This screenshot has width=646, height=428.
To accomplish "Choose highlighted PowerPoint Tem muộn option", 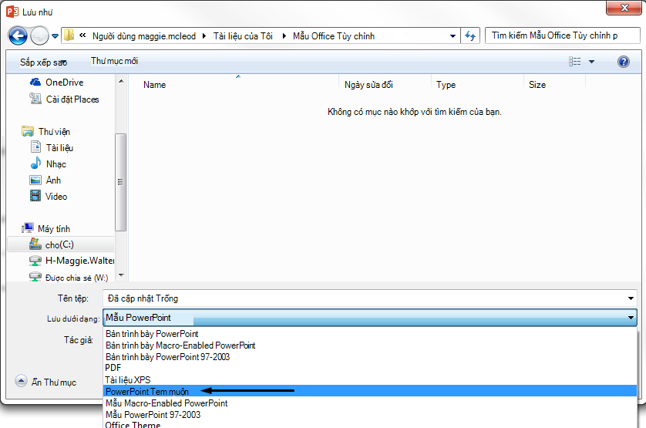I will tap(369, 391).
